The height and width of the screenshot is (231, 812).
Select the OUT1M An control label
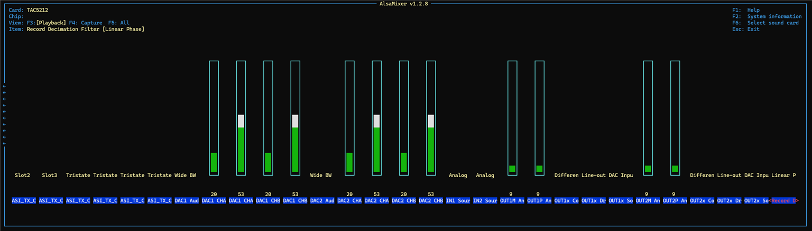coord(512,200)
